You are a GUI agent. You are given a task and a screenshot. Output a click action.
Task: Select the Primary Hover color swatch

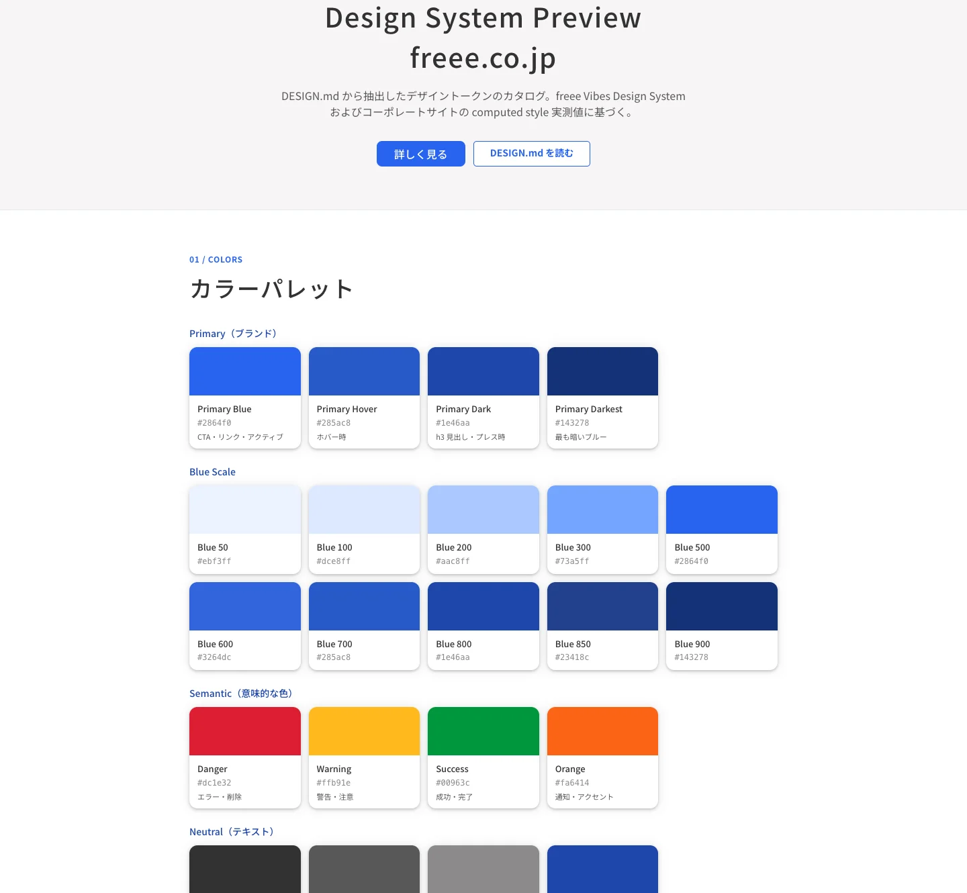pyautogui.click(x=364, y=397)
